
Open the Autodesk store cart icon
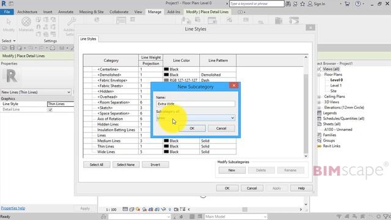coord(347,4)
